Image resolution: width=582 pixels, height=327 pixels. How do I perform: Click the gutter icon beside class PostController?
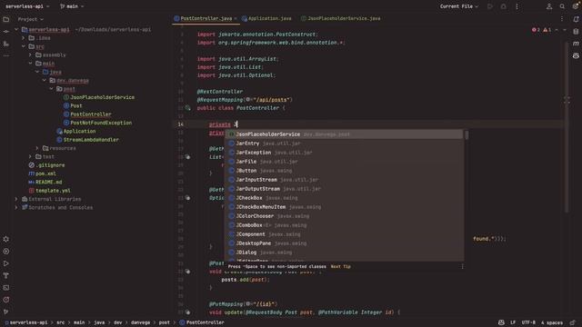pyautogui.click(x=188, y=108)
